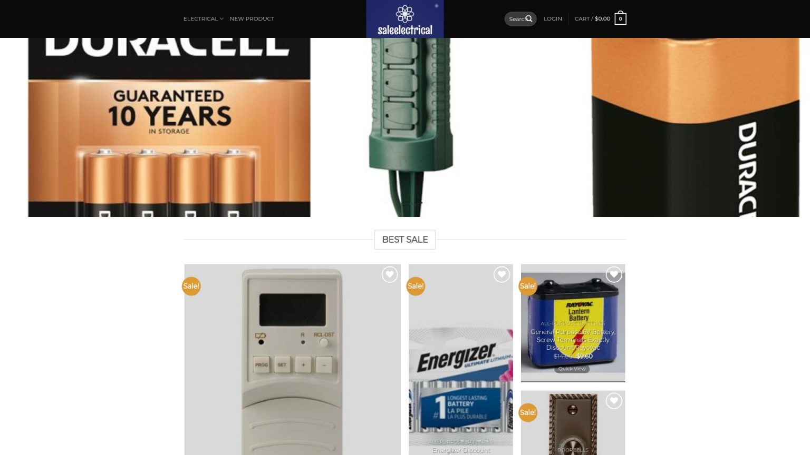Open the Cart / $0.00 dropdown
The height and width of the screenshot is (455, 810).
pos(592,19)
